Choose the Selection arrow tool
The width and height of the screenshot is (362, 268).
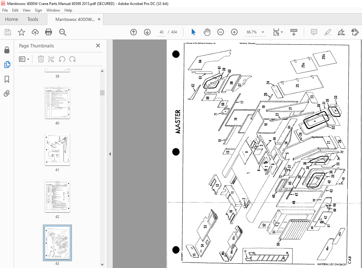[x=194, y=32]
